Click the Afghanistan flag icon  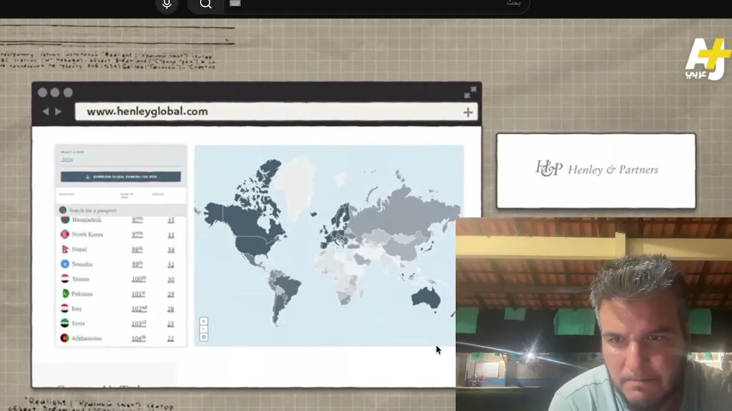(x=65, y=339)
